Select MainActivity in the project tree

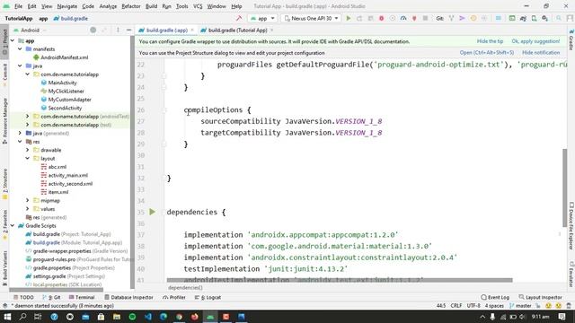point(62,83)
